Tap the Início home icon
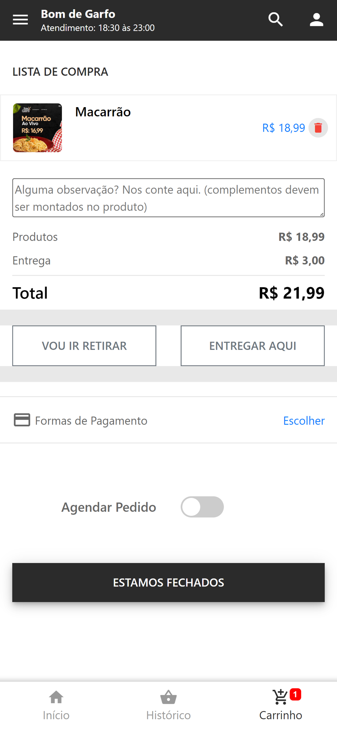The image size is (337, 729). [56, 698]
